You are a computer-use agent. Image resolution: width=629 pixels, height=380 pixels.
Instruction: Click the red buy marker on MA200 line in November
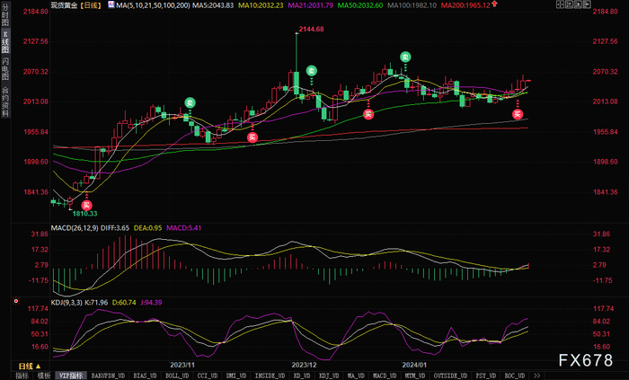pos(252,137)
